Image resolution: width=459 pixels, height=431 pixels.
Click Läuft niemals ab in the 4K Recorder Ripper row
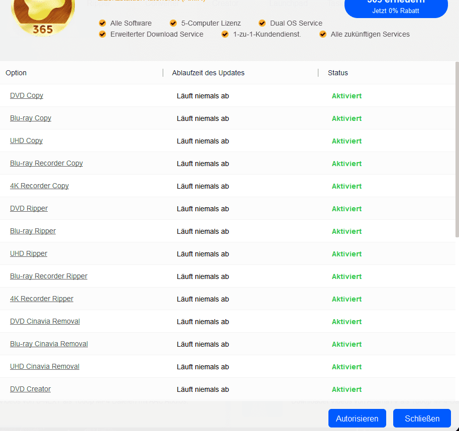(x=203, y=299)
